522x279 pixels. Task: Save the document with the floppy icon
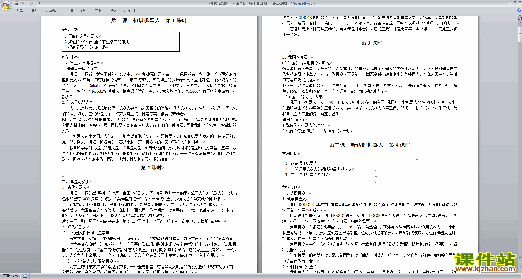click(x=17, y=3)
